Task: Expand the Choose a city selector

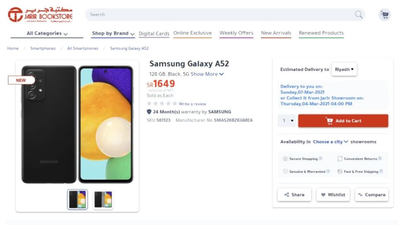Action: [330, 142]
